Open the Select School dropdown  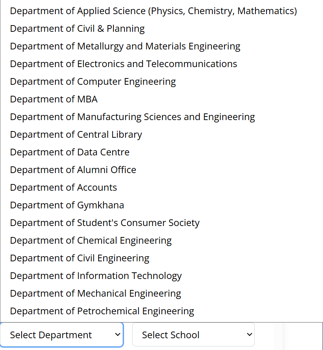[193, 335]
